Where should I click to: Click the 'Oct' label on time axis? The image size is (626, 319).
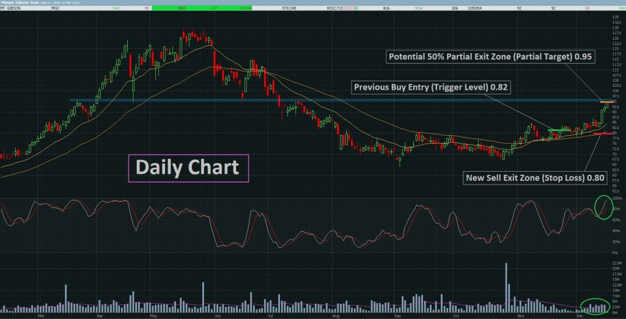coord(455,316)
